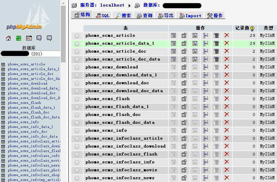This screenshot has height=182, width=277.
Task: Open phome_ecms_flash_doc_data table name in main list
Action: coord(120,122)
